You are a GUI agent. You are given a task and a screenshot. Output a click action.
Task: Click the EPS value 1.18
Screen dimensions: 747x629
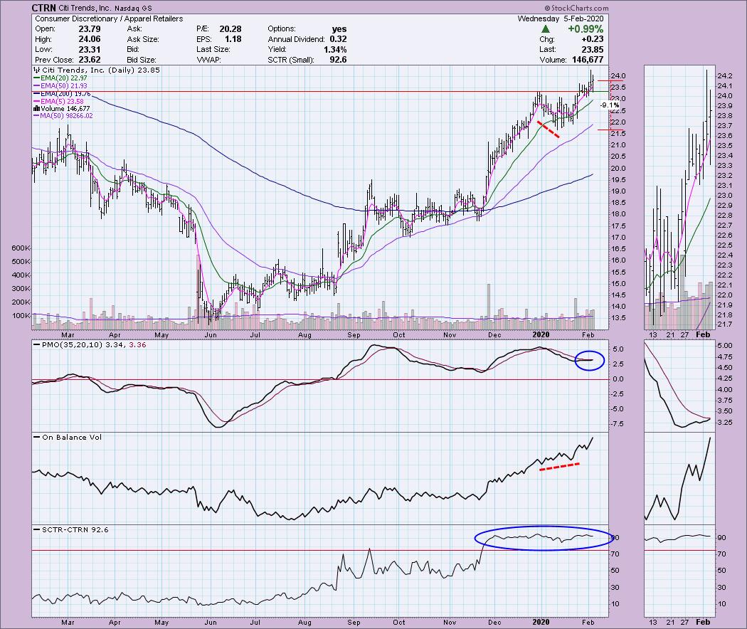pyautogui.click(x=233, y=39)
